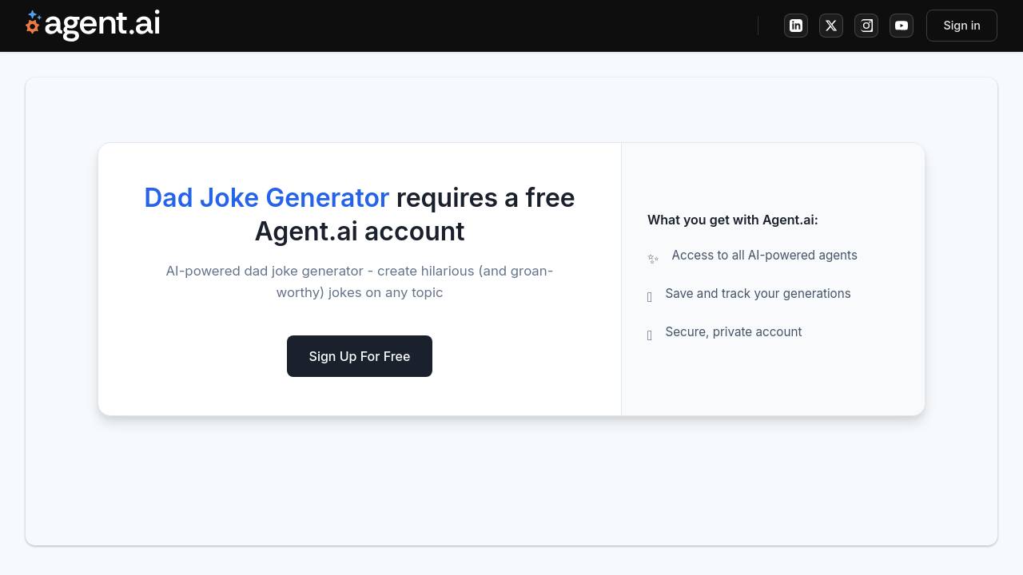Open the X (Twitter) social icon
This screenshot has width=1023, height=575.
(x=831, y=26)
